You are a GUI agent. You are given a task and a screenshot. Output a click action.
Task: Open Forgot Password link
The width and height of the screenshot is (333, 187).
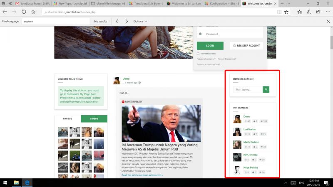227,59
